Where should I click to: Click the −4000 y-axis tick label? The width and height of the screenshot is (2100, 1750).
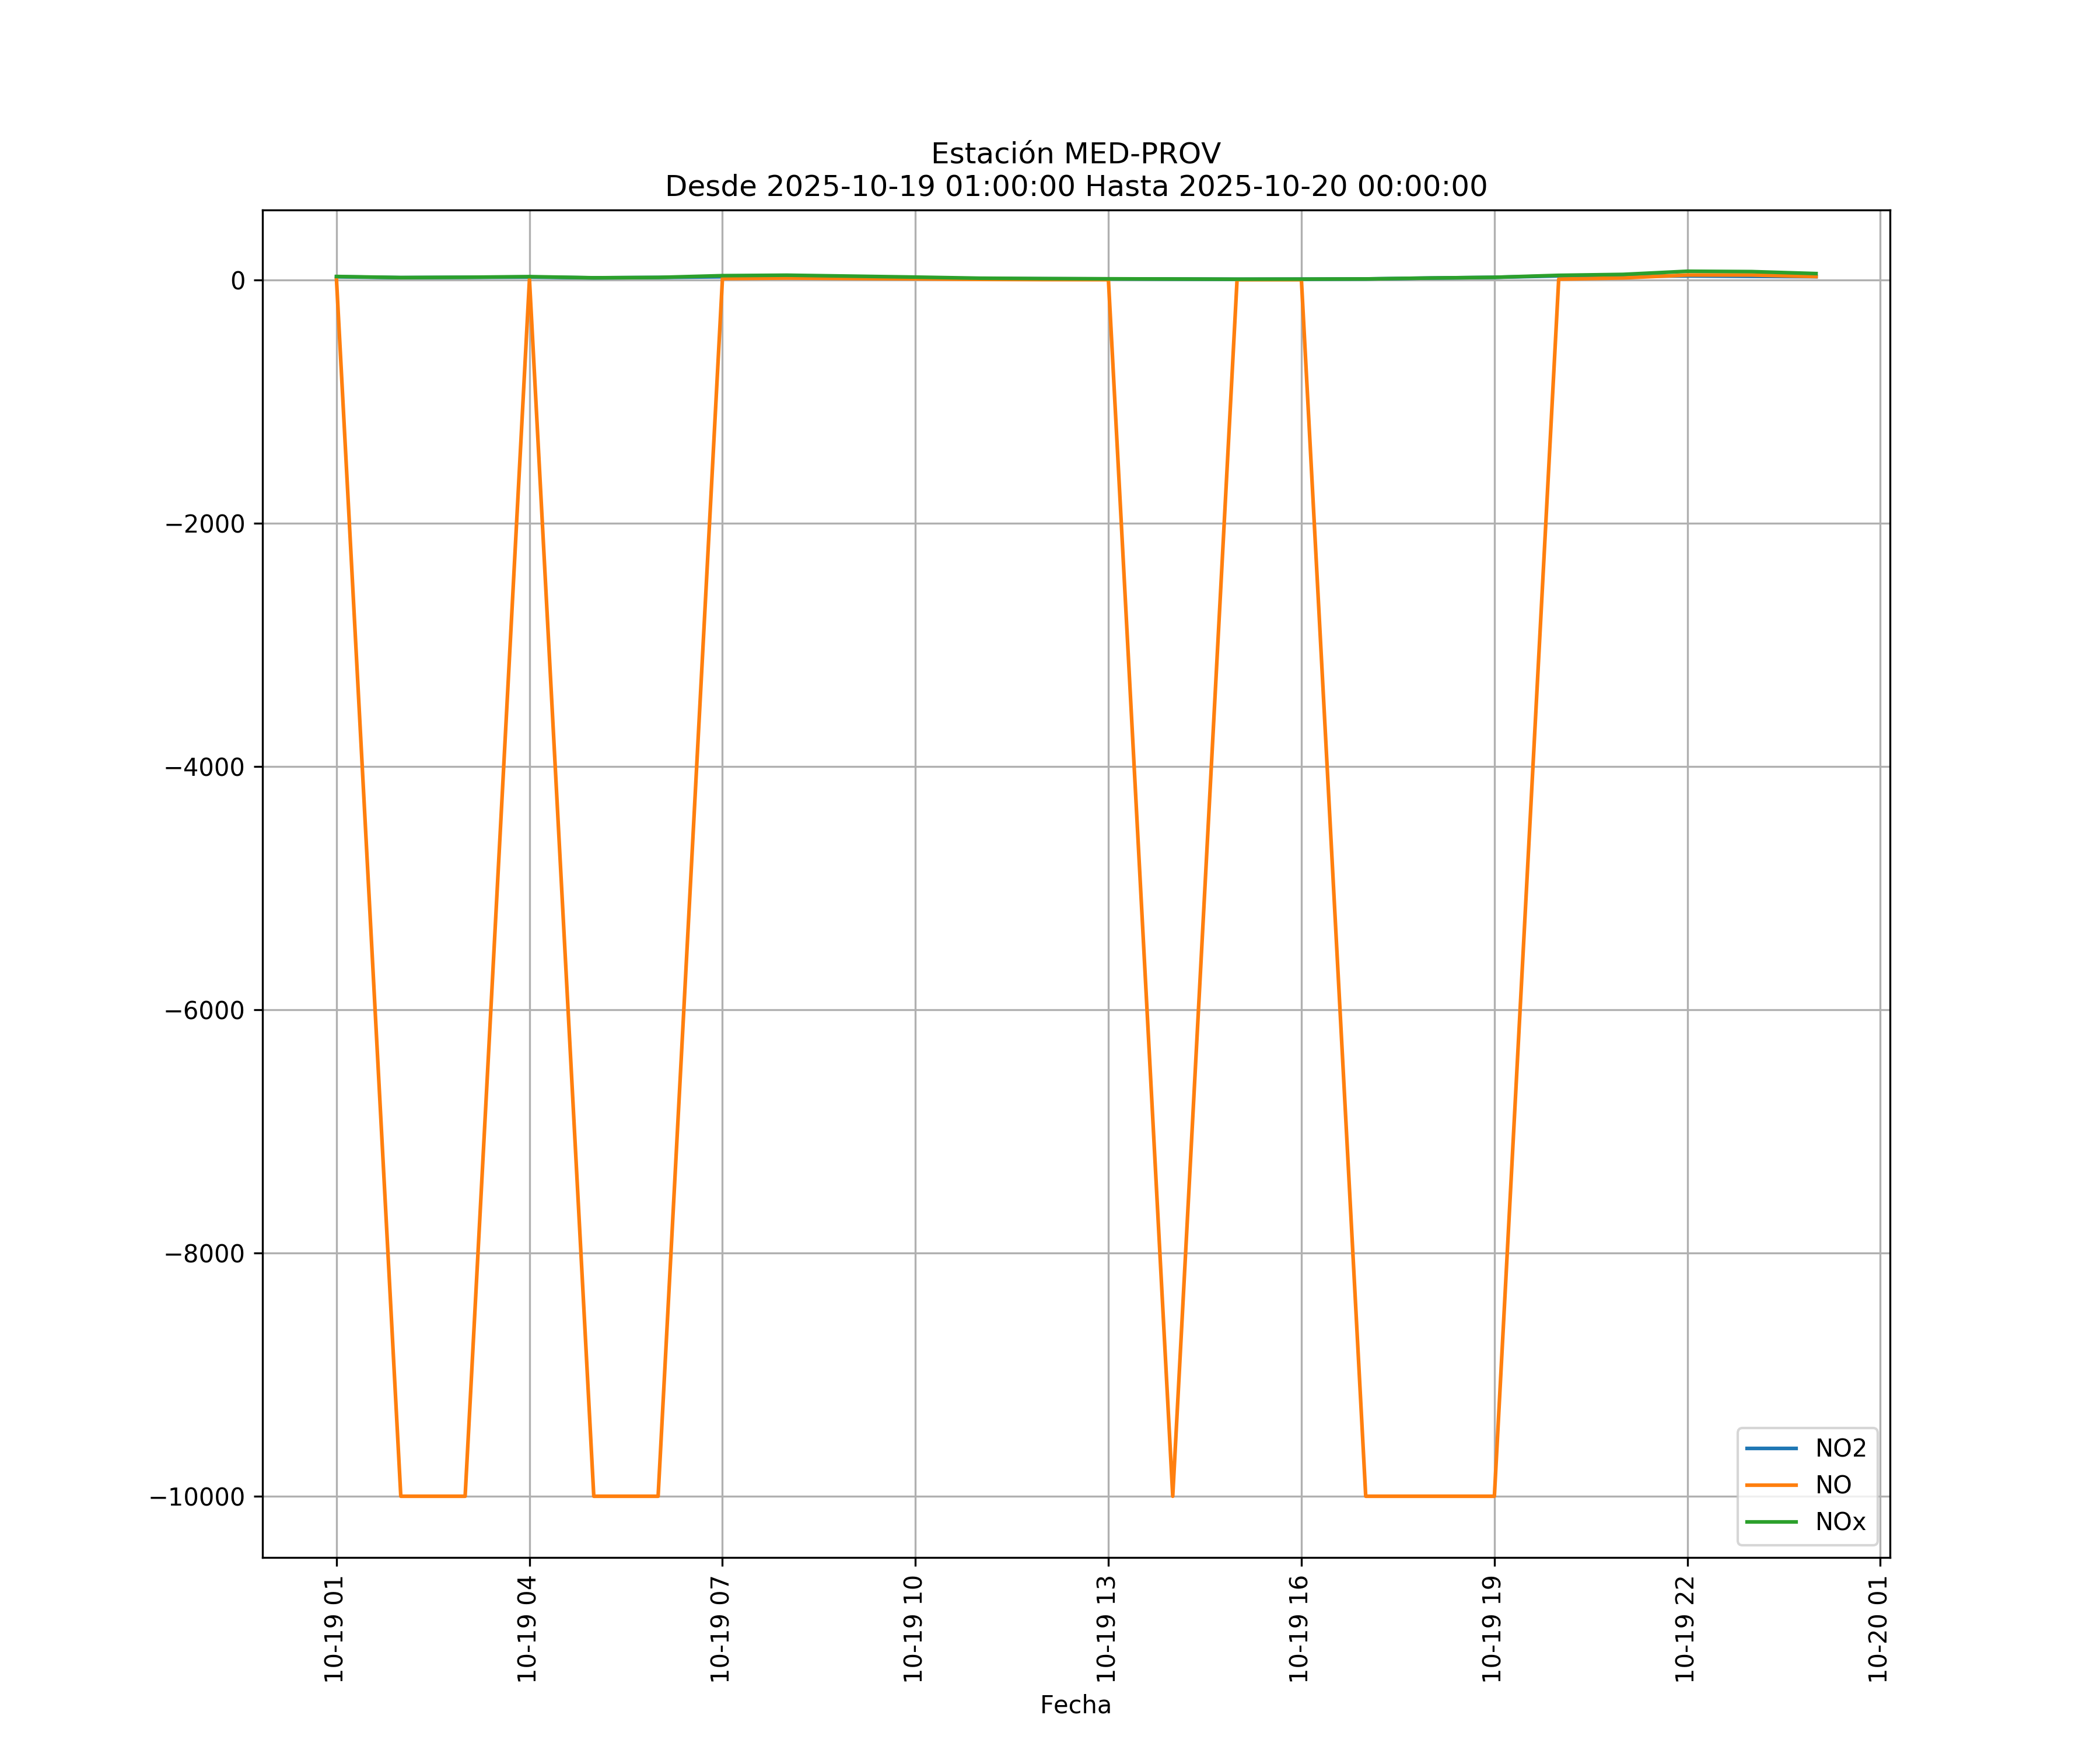(x=204, y=767)
